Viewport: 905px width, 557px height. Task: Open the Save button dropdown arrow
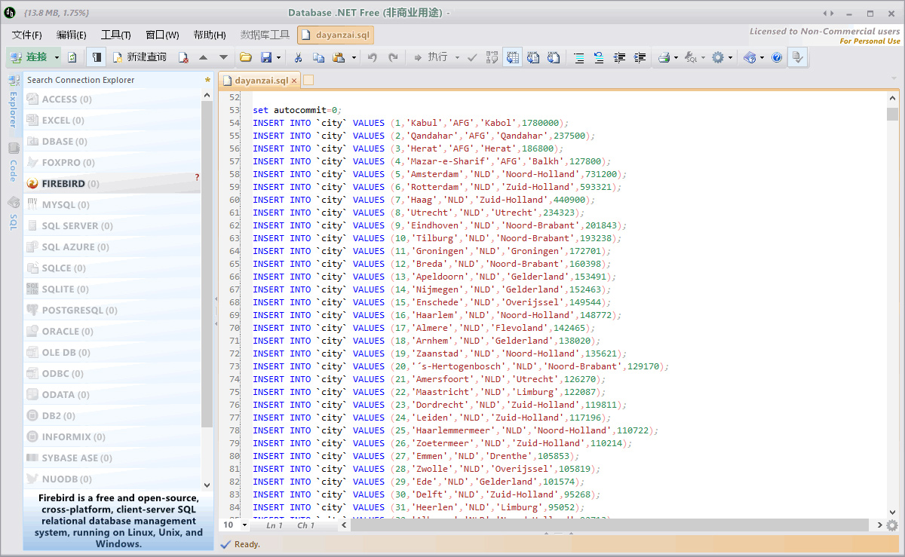tap(278, 57)
